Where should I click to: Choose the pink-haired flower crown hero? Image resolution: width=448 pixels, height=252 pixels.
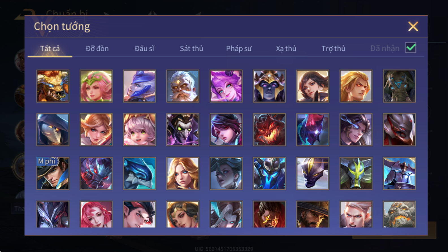(x=96, y=86)
